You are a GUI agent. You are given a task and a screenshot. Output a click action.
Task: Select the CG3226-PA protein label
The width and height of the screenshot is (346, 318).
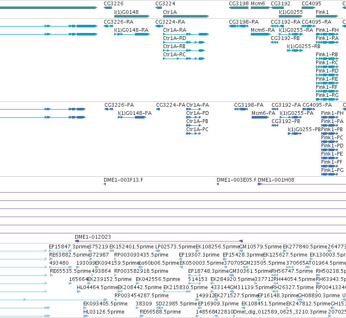119,105
